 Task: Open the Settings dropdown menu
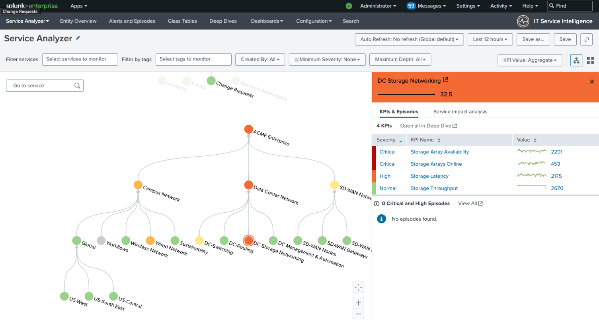coord(468,6)
